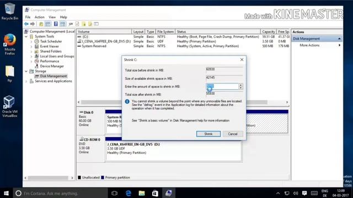Viewport: 353px width, 198px height.
Task: Expand the Event Viewer node
Action: (x=31, y=46)
